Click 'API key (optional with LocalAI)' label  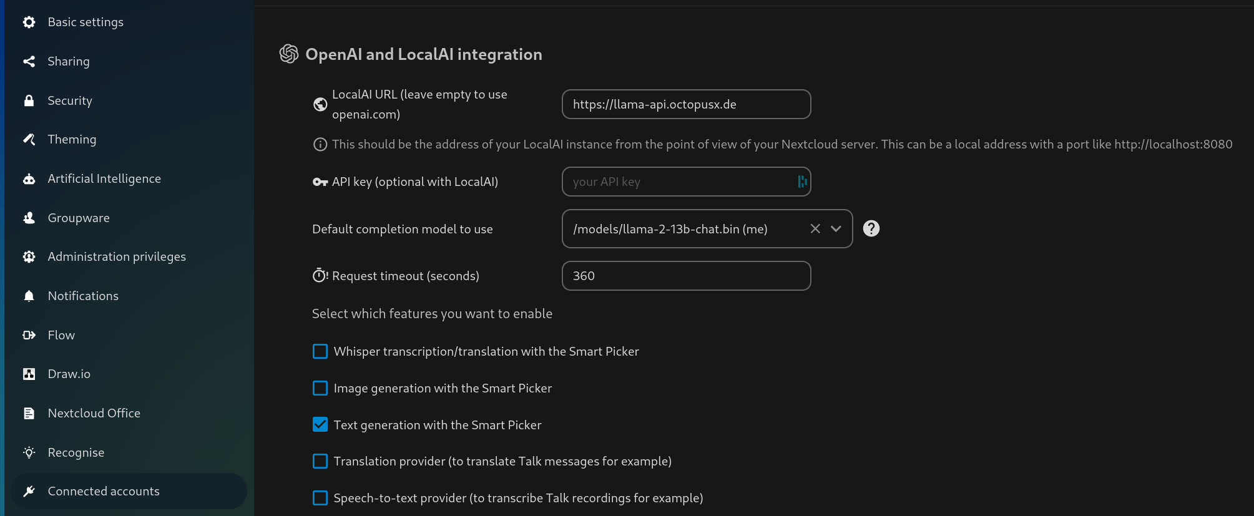(415, 182)
